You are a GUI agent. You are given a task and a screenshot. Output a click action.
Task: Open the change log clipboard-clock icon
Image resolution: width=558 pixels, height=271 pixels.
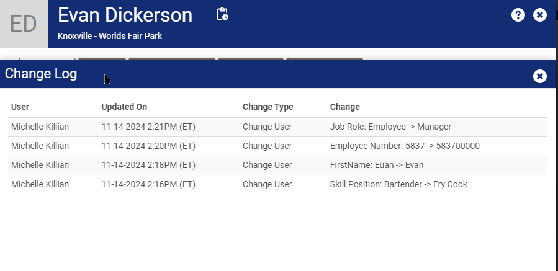[222, 14]
